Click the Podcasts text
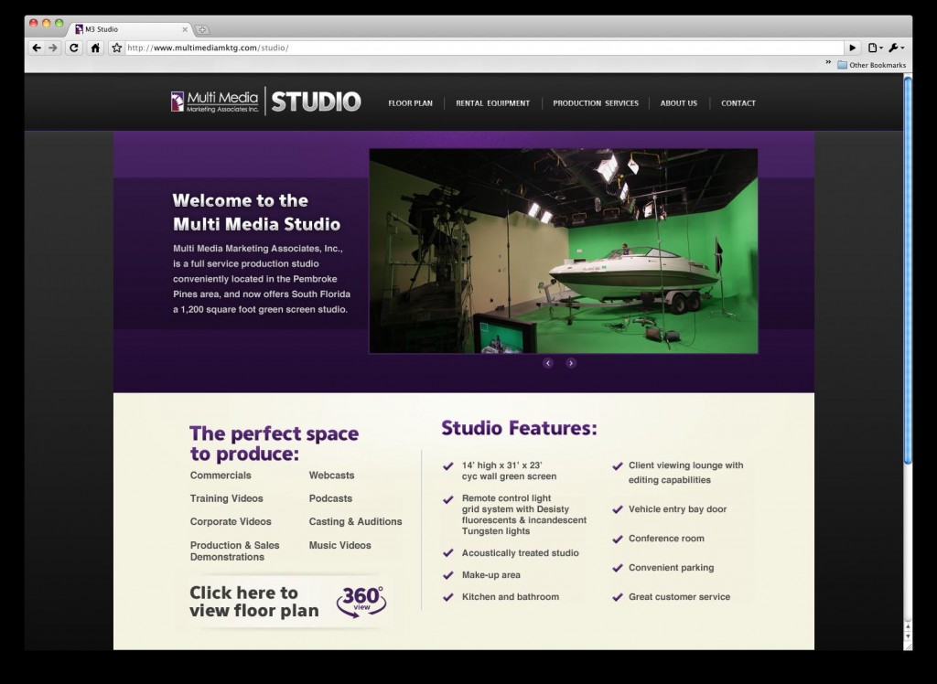The height and width of the screenshot is (684, 937). (x=330, y=498)
